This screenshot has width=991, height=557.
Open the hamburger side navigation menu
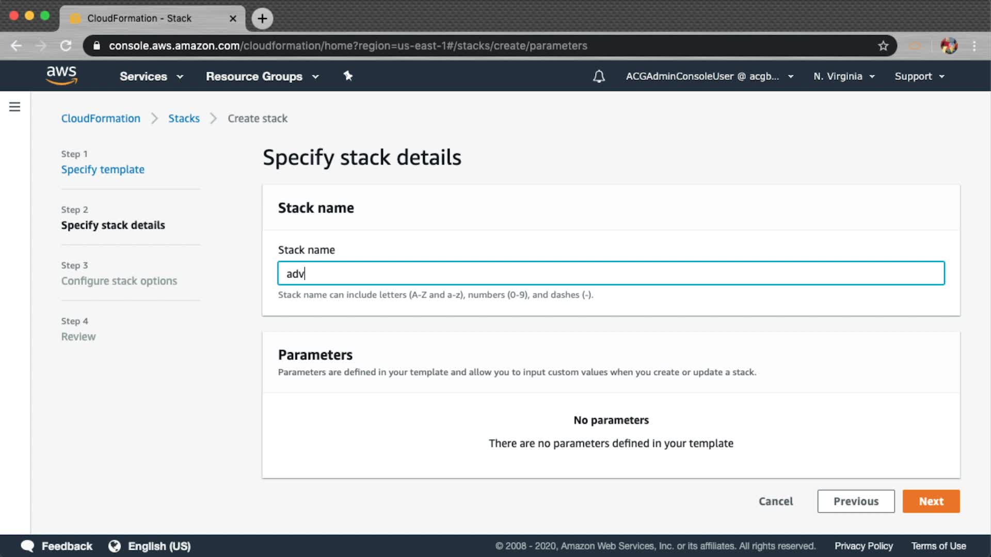[14, 107]
